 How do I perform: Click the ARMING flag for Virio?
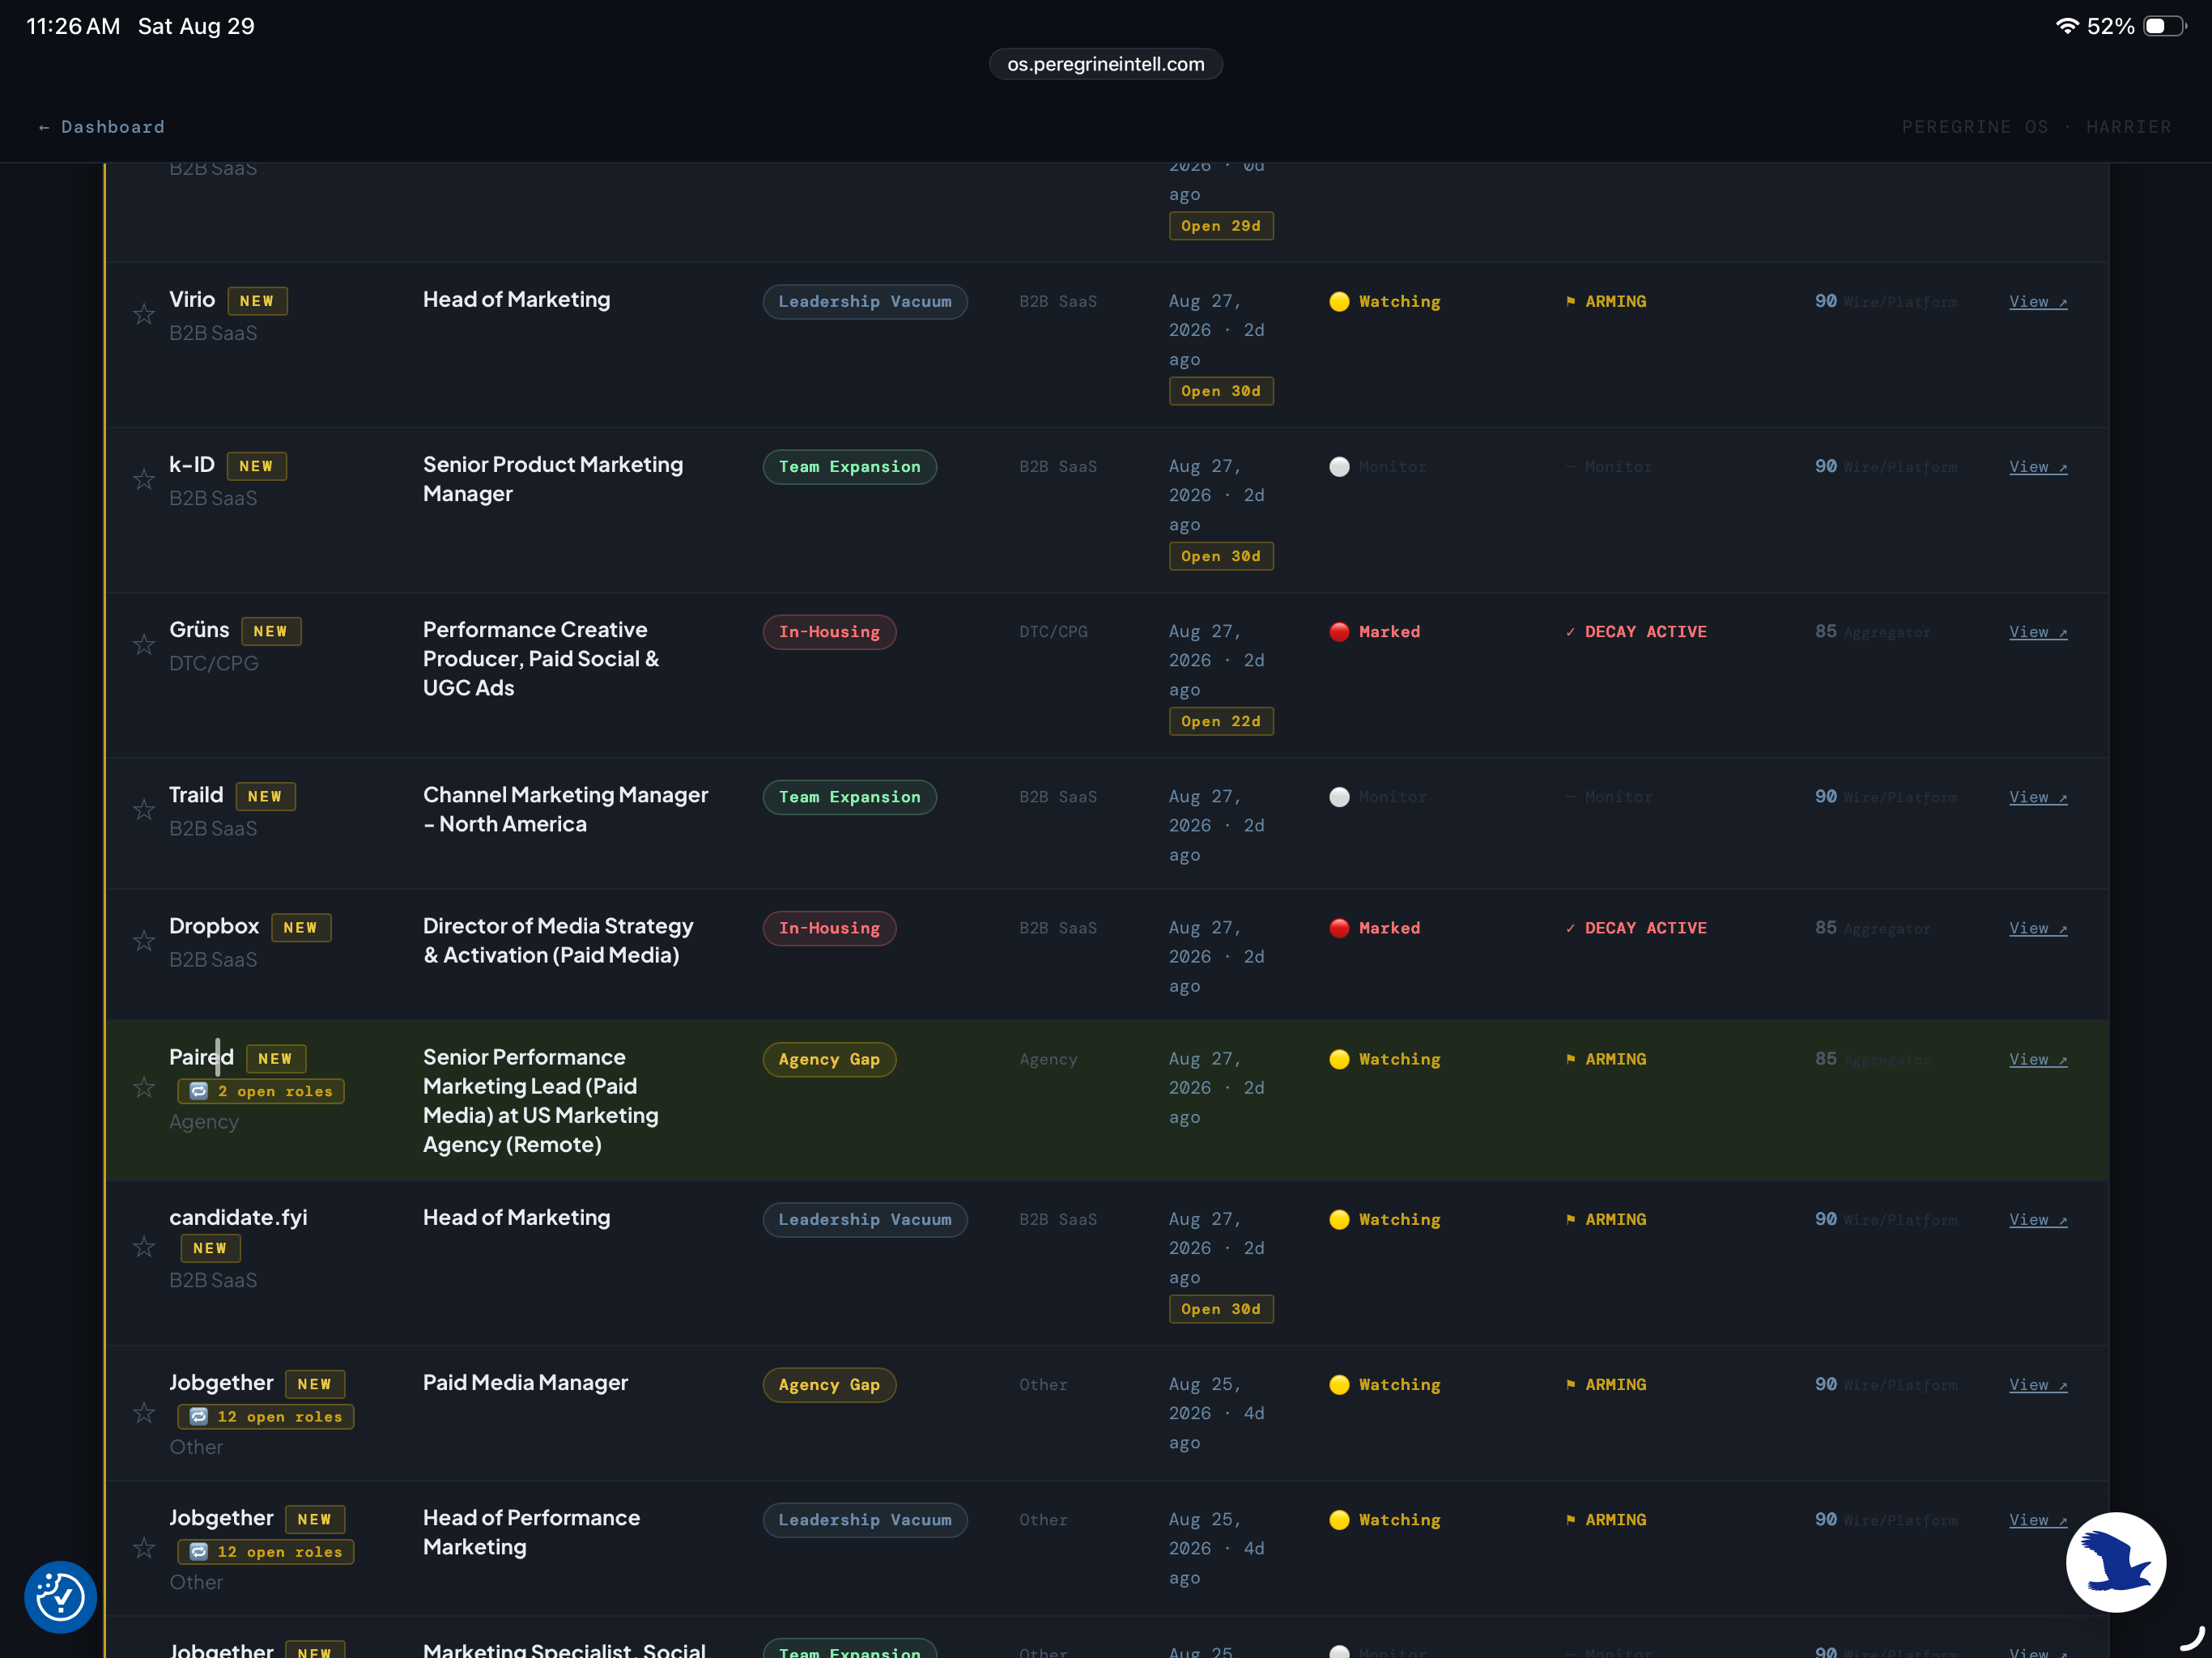point(1606,302)
